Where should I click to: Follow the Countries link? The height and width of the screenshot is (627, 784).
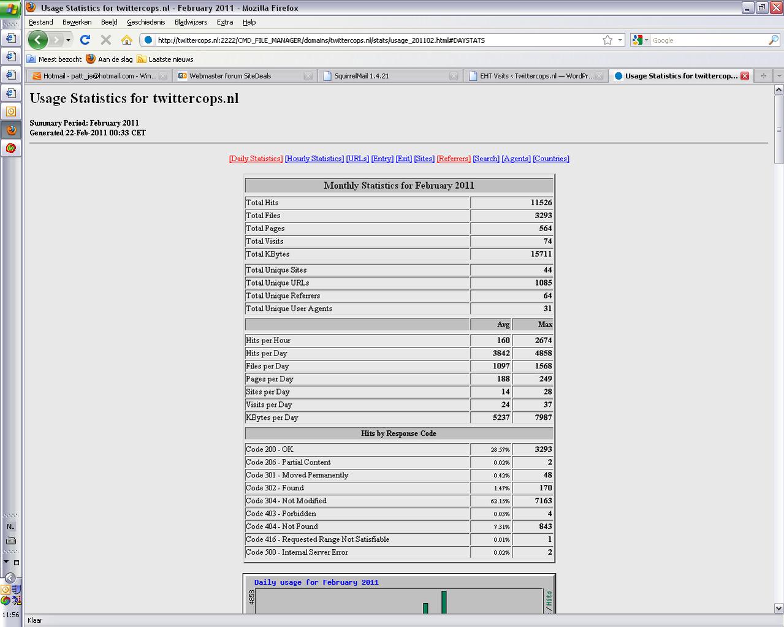[x=551, y=158]
